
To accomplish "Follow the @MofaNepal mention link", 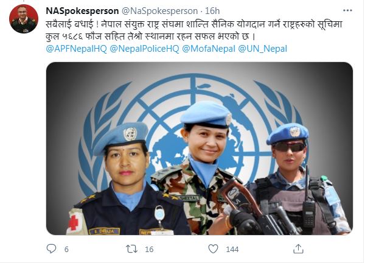I will coord(209,49).
